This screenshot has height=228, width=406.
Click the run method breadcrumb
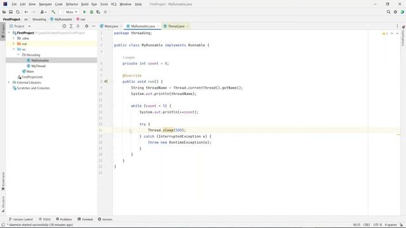(81, 20)
